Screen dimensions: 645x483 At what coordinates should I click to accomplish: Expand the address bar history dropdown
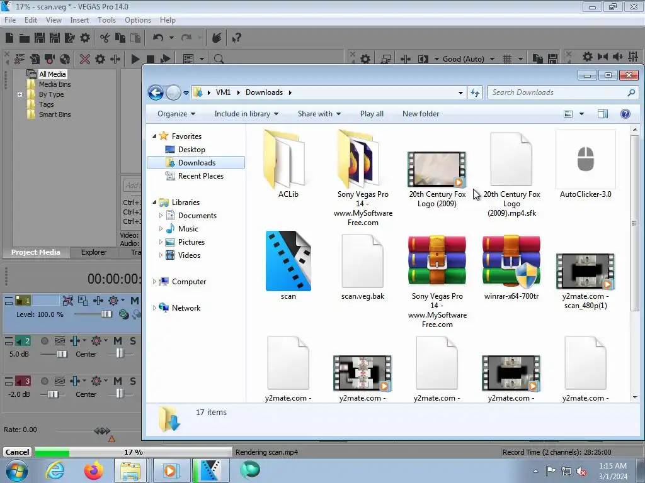click(x=460, y=93)
